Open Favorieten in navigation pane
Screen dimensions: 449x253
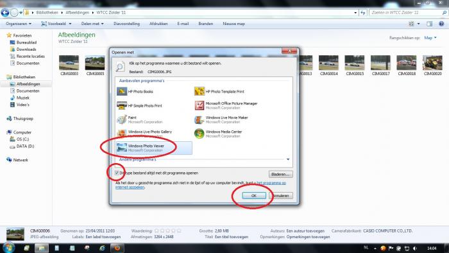point(22,35)
